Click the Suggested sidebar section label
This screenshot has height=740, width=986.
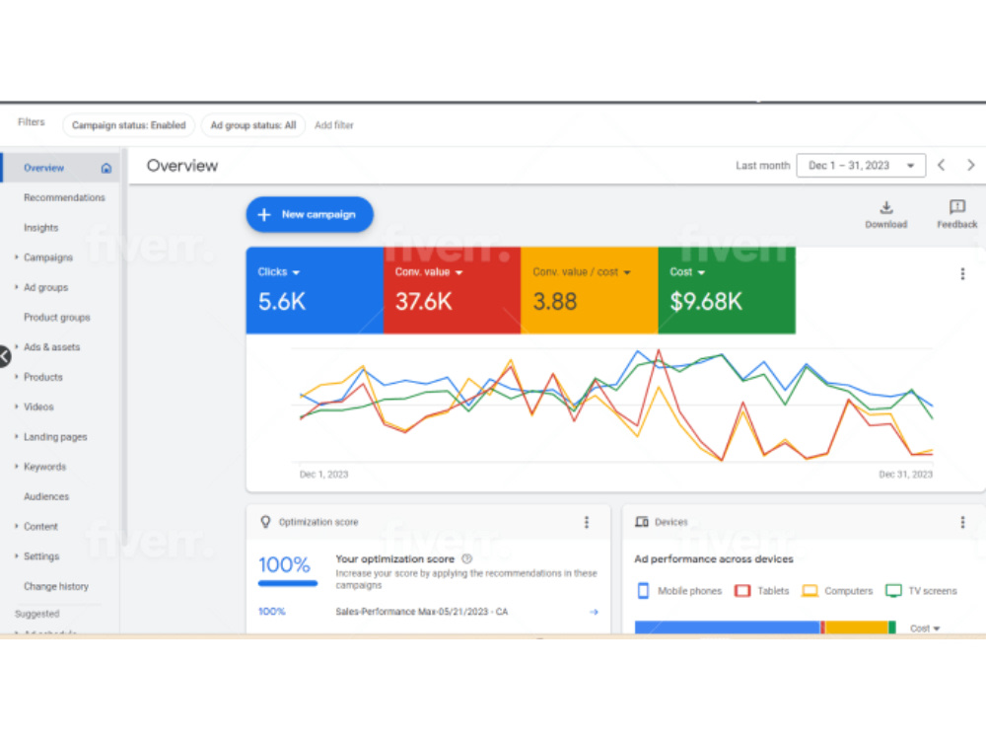click(37, 614)
